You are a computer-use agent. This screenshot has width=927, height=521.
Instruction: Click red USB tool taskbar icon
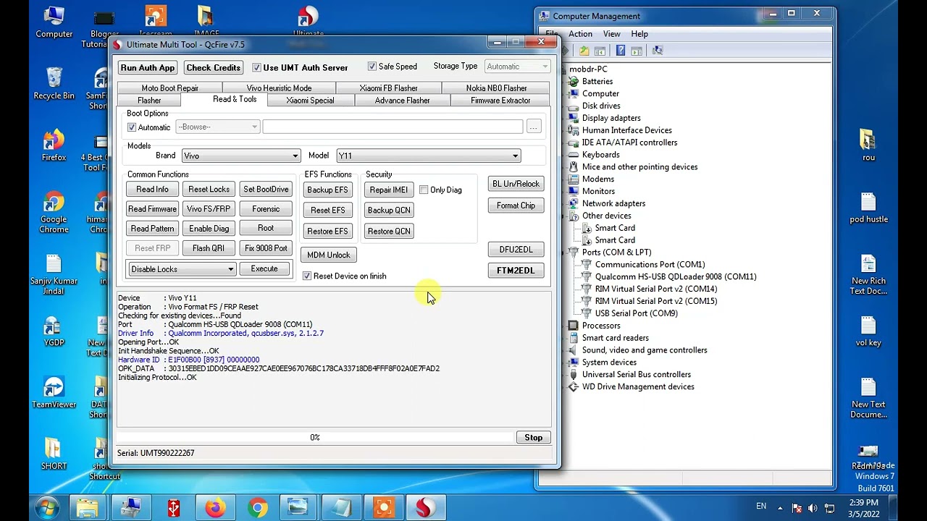point(173,508)
